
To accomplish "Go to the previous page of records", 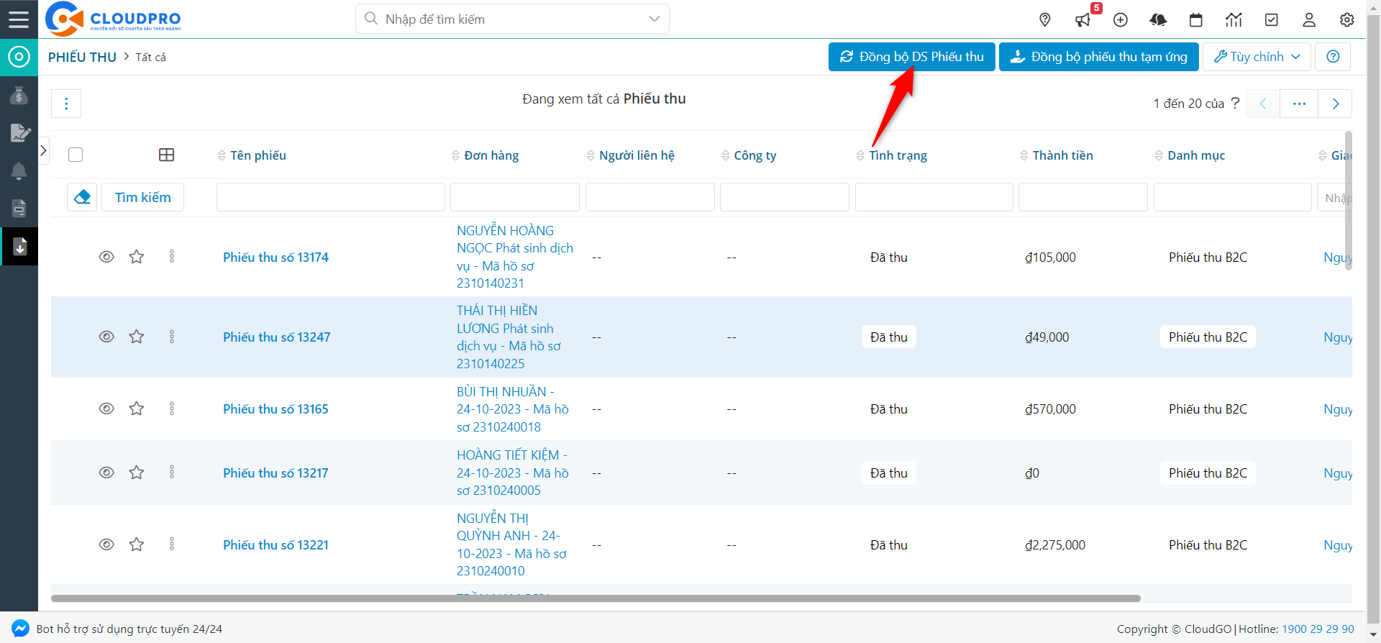I will point(1263,104).
